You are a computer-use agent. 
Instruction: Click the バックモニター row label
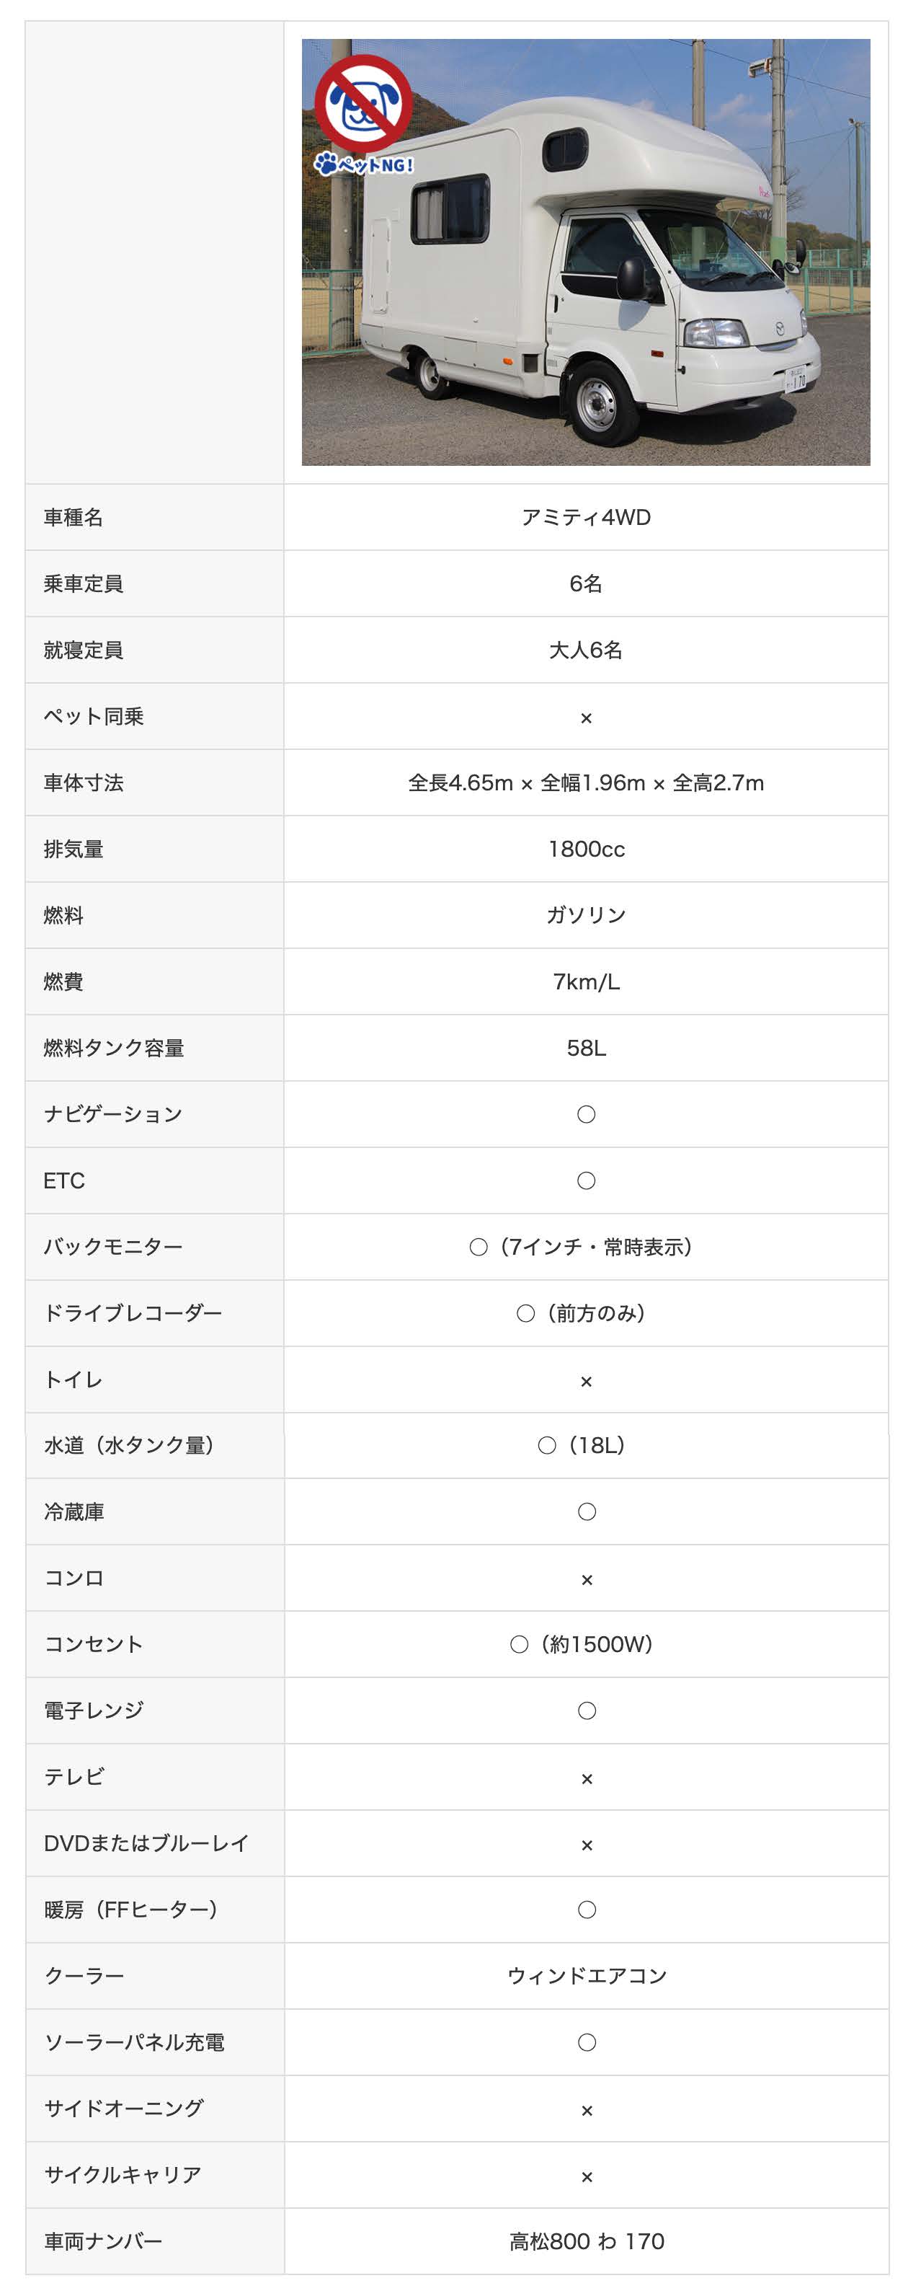click(x=113, y=1247)
